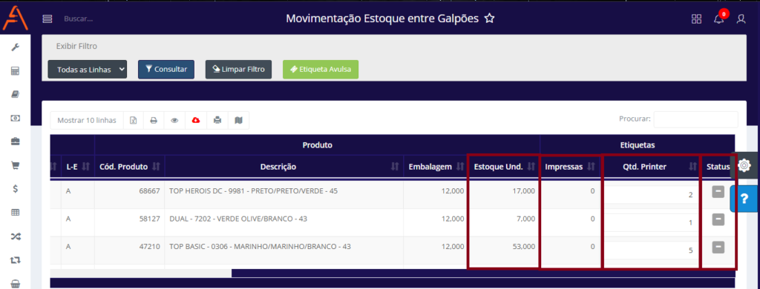The image size is (760, 289).
Task: Open the user profile icon
Action: pos(741,19)
